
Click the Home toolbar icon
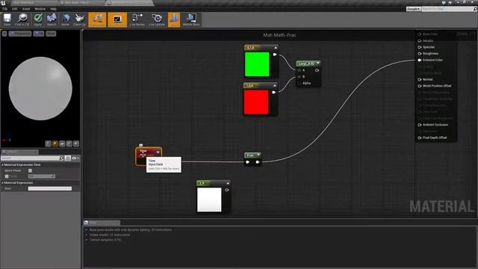(65, 20)
